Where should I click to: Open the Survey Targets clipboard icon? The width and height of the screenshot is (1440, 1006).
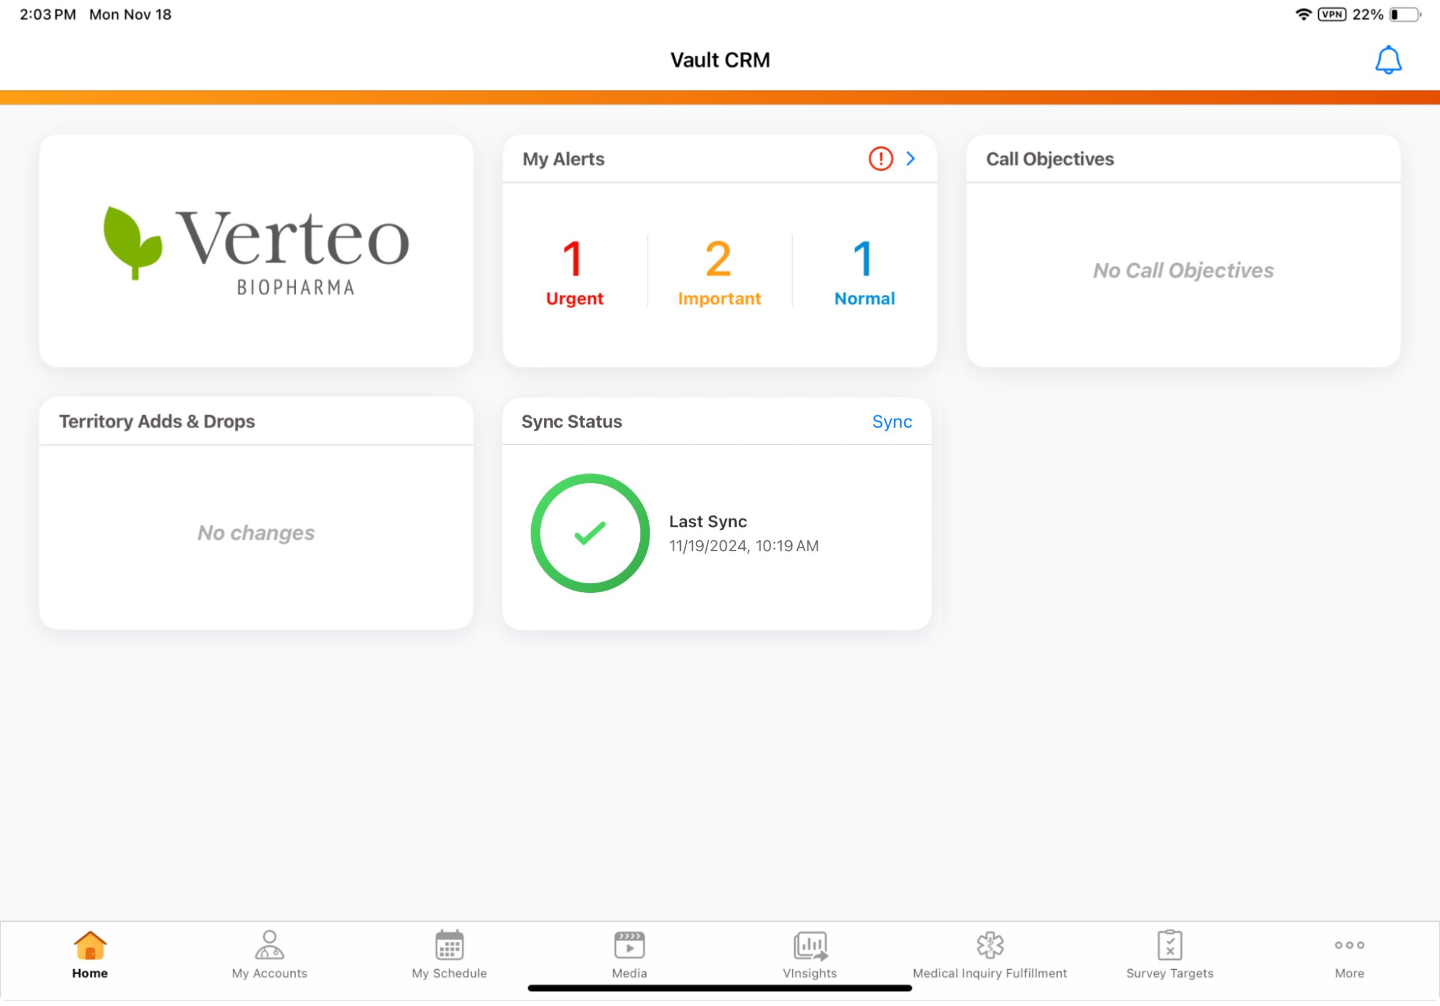1170,946
